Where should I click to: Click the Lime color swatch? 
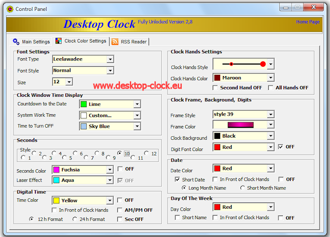pyautogui.click(x=84, y=104)
